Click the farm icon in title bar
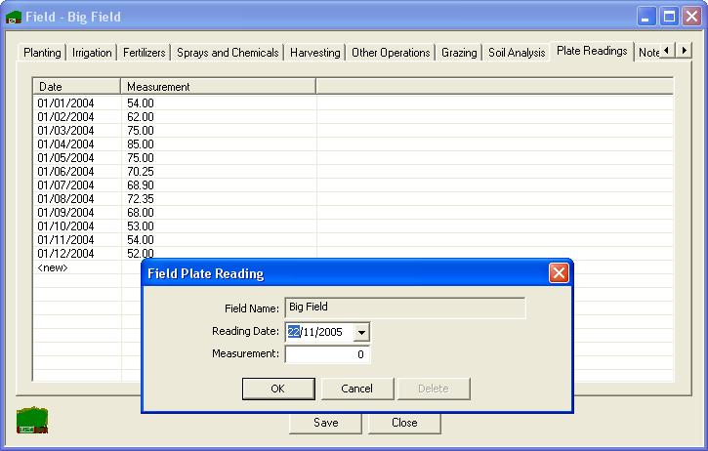Screen dimensions: 708x451 pos(14,18)
